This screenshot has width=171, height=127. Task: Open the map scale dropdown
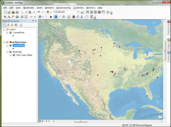point(78,12)
